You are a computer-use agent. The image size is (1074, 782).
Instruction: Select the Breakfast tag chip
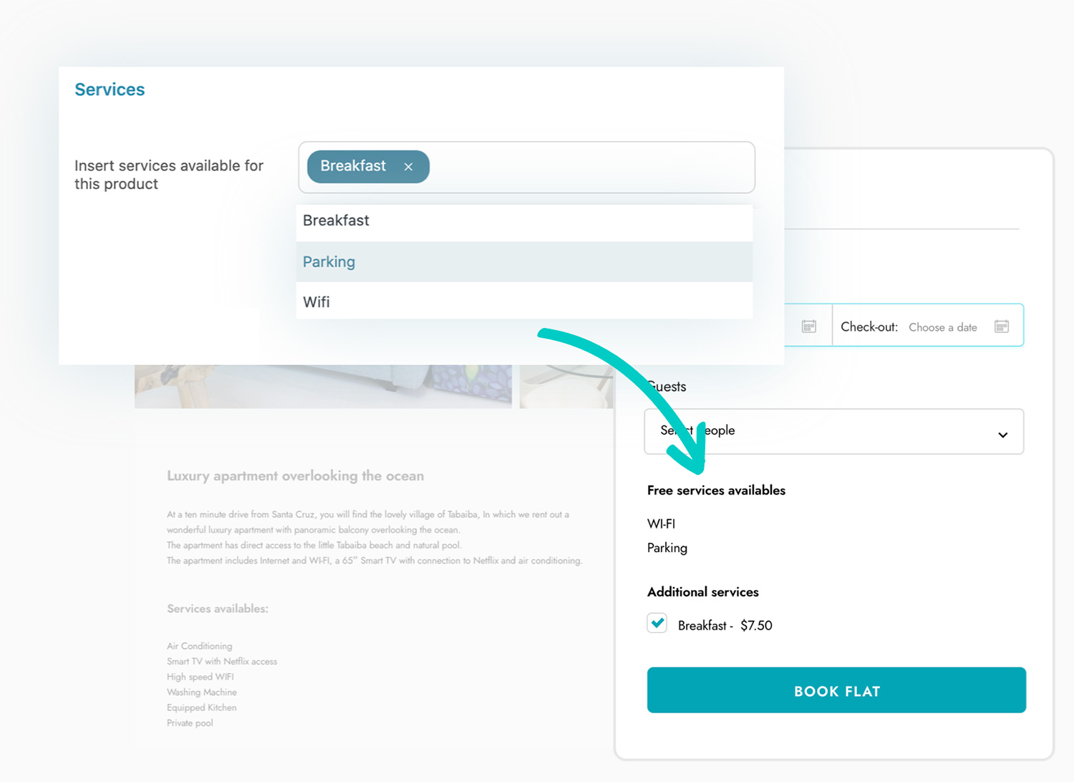point(353,166)
